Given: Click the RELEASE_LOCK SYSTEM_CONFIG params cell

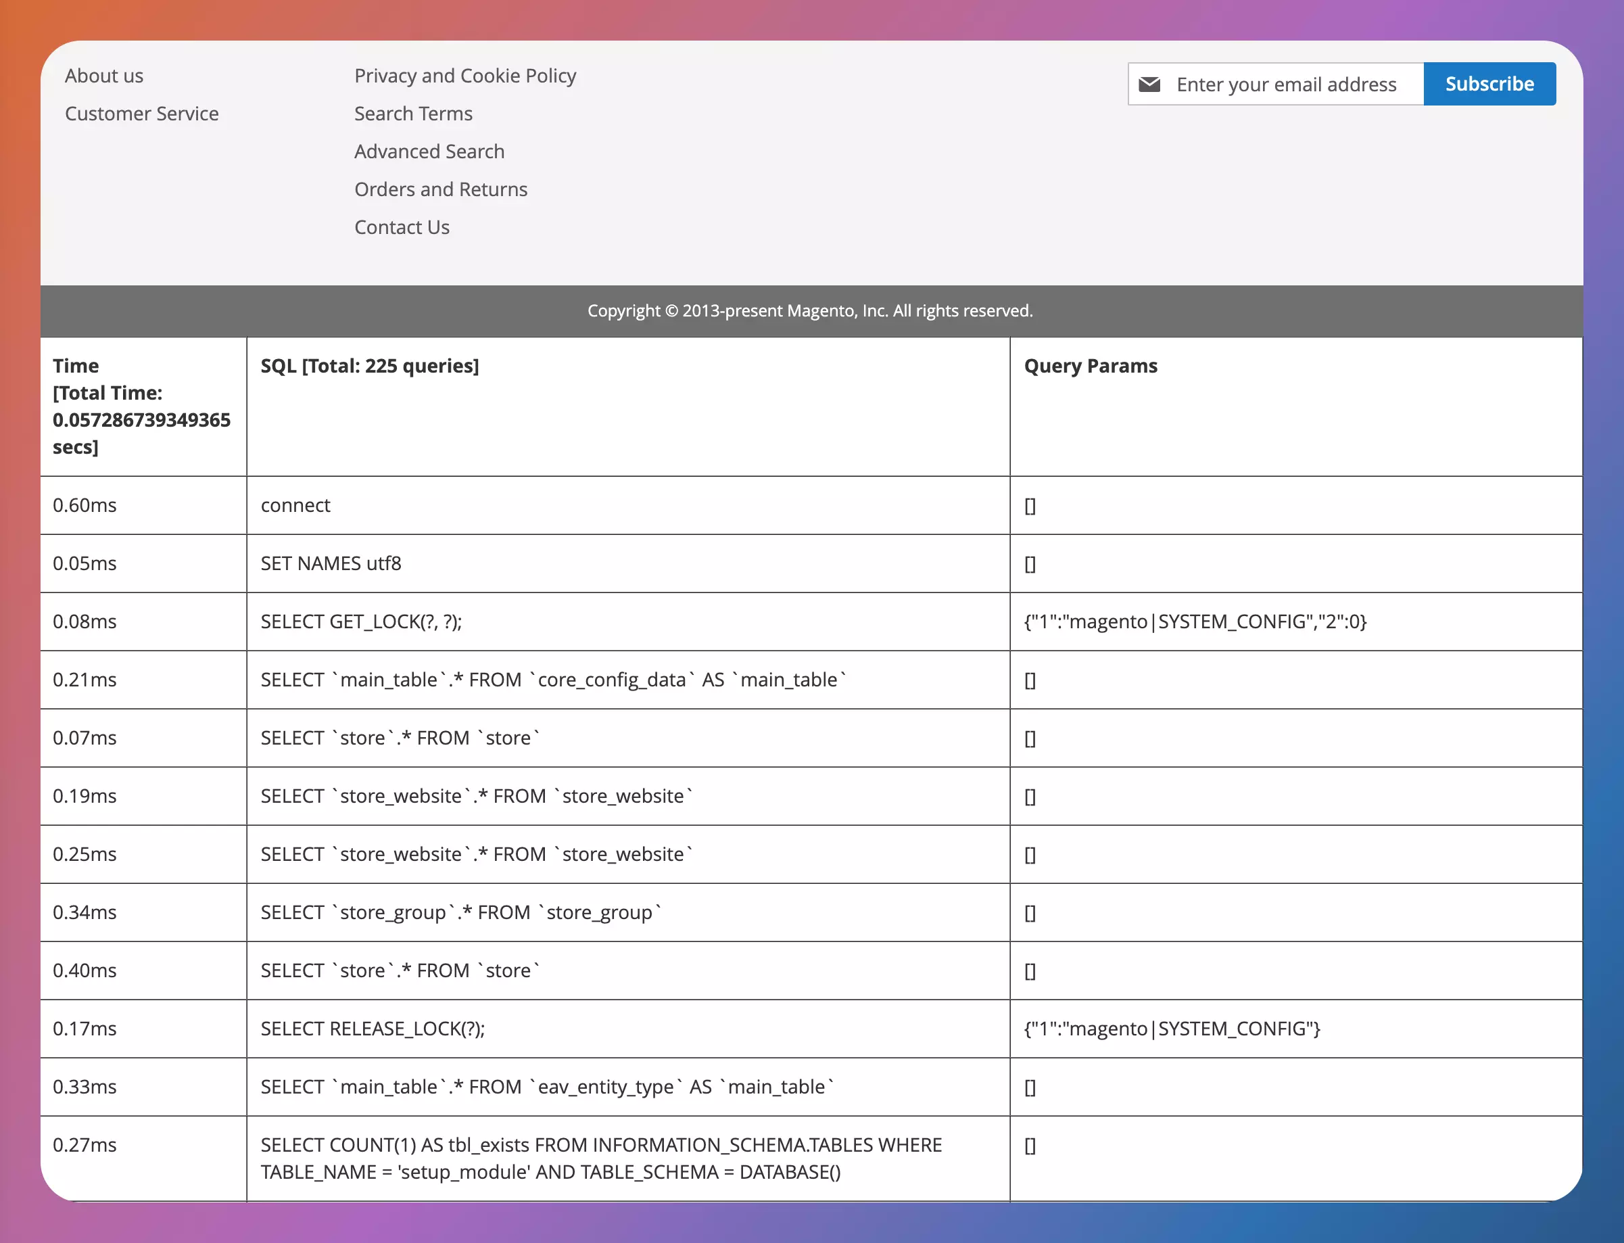Looking at the screenshot, I should 1296,1029.
